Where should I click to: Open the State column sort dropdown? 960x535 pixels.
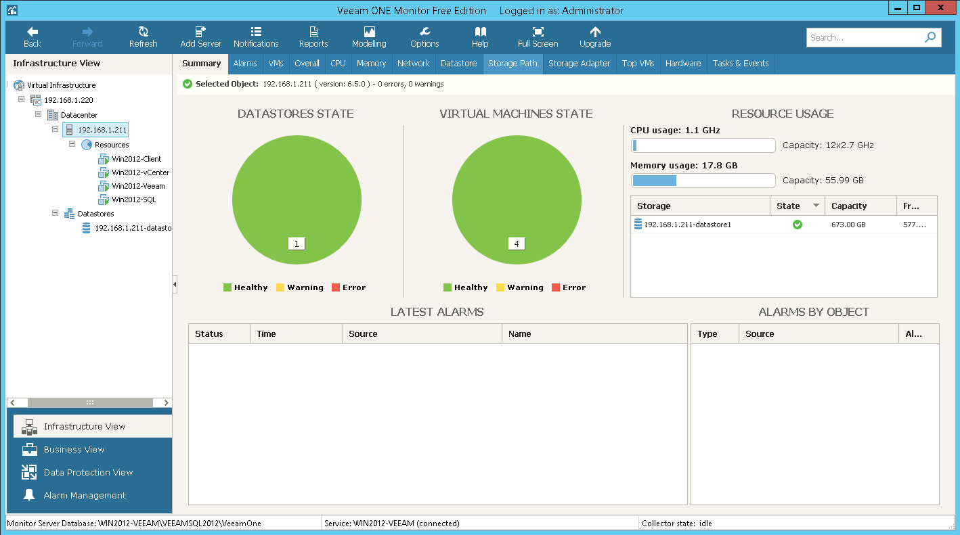[816, 206]
